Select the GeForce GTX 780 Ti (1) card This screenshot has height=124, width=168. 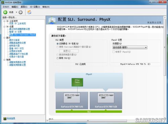[x=72, y=100]
